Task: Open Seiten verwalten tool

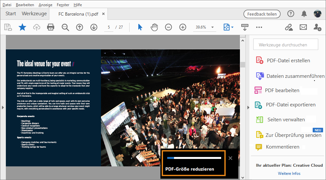Action: [x=286, y=120]
